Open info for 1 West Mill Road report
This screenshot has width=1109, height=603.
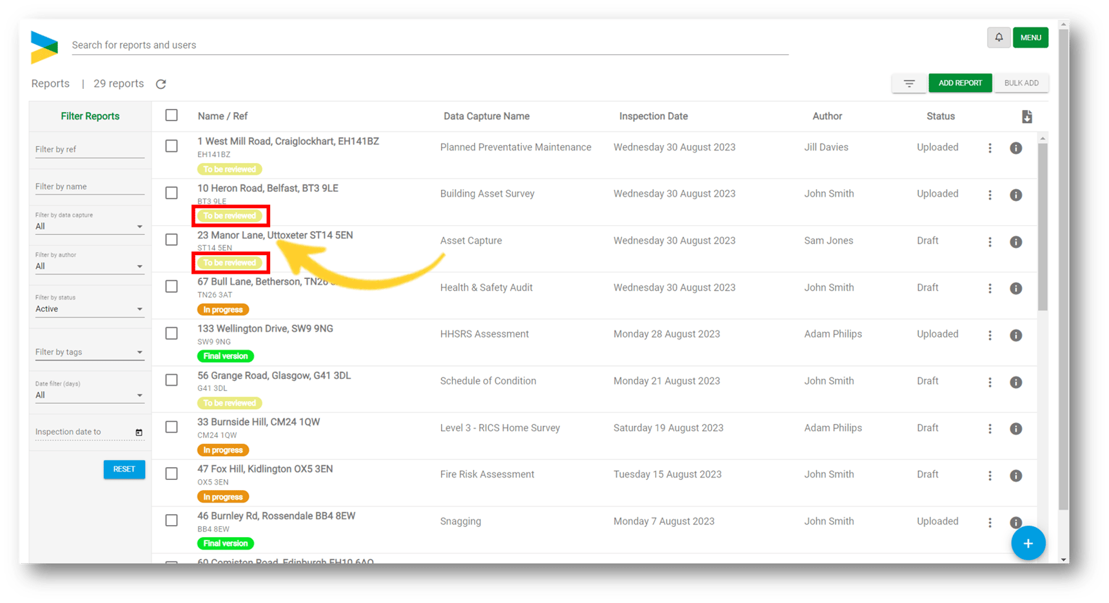1016,148
